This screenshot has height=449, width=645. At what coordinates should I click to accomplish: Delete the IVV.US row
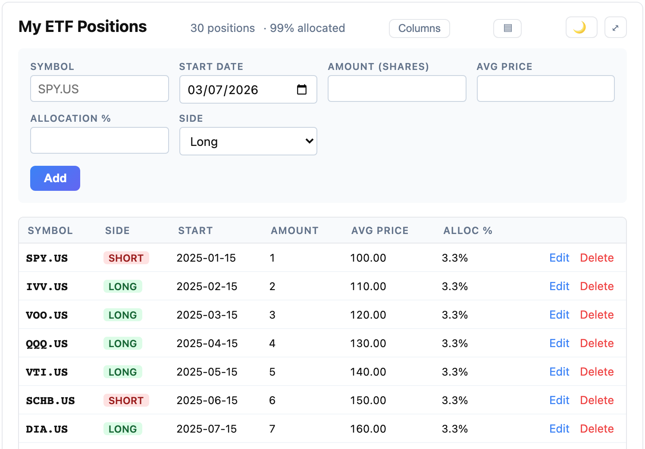coord(597,286)
